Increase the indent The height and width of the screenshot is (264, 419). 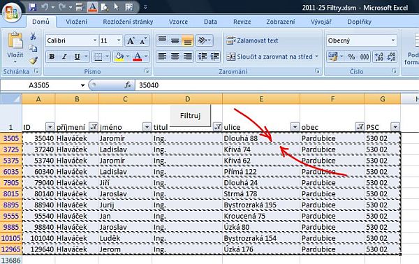(x=215, y=57)
